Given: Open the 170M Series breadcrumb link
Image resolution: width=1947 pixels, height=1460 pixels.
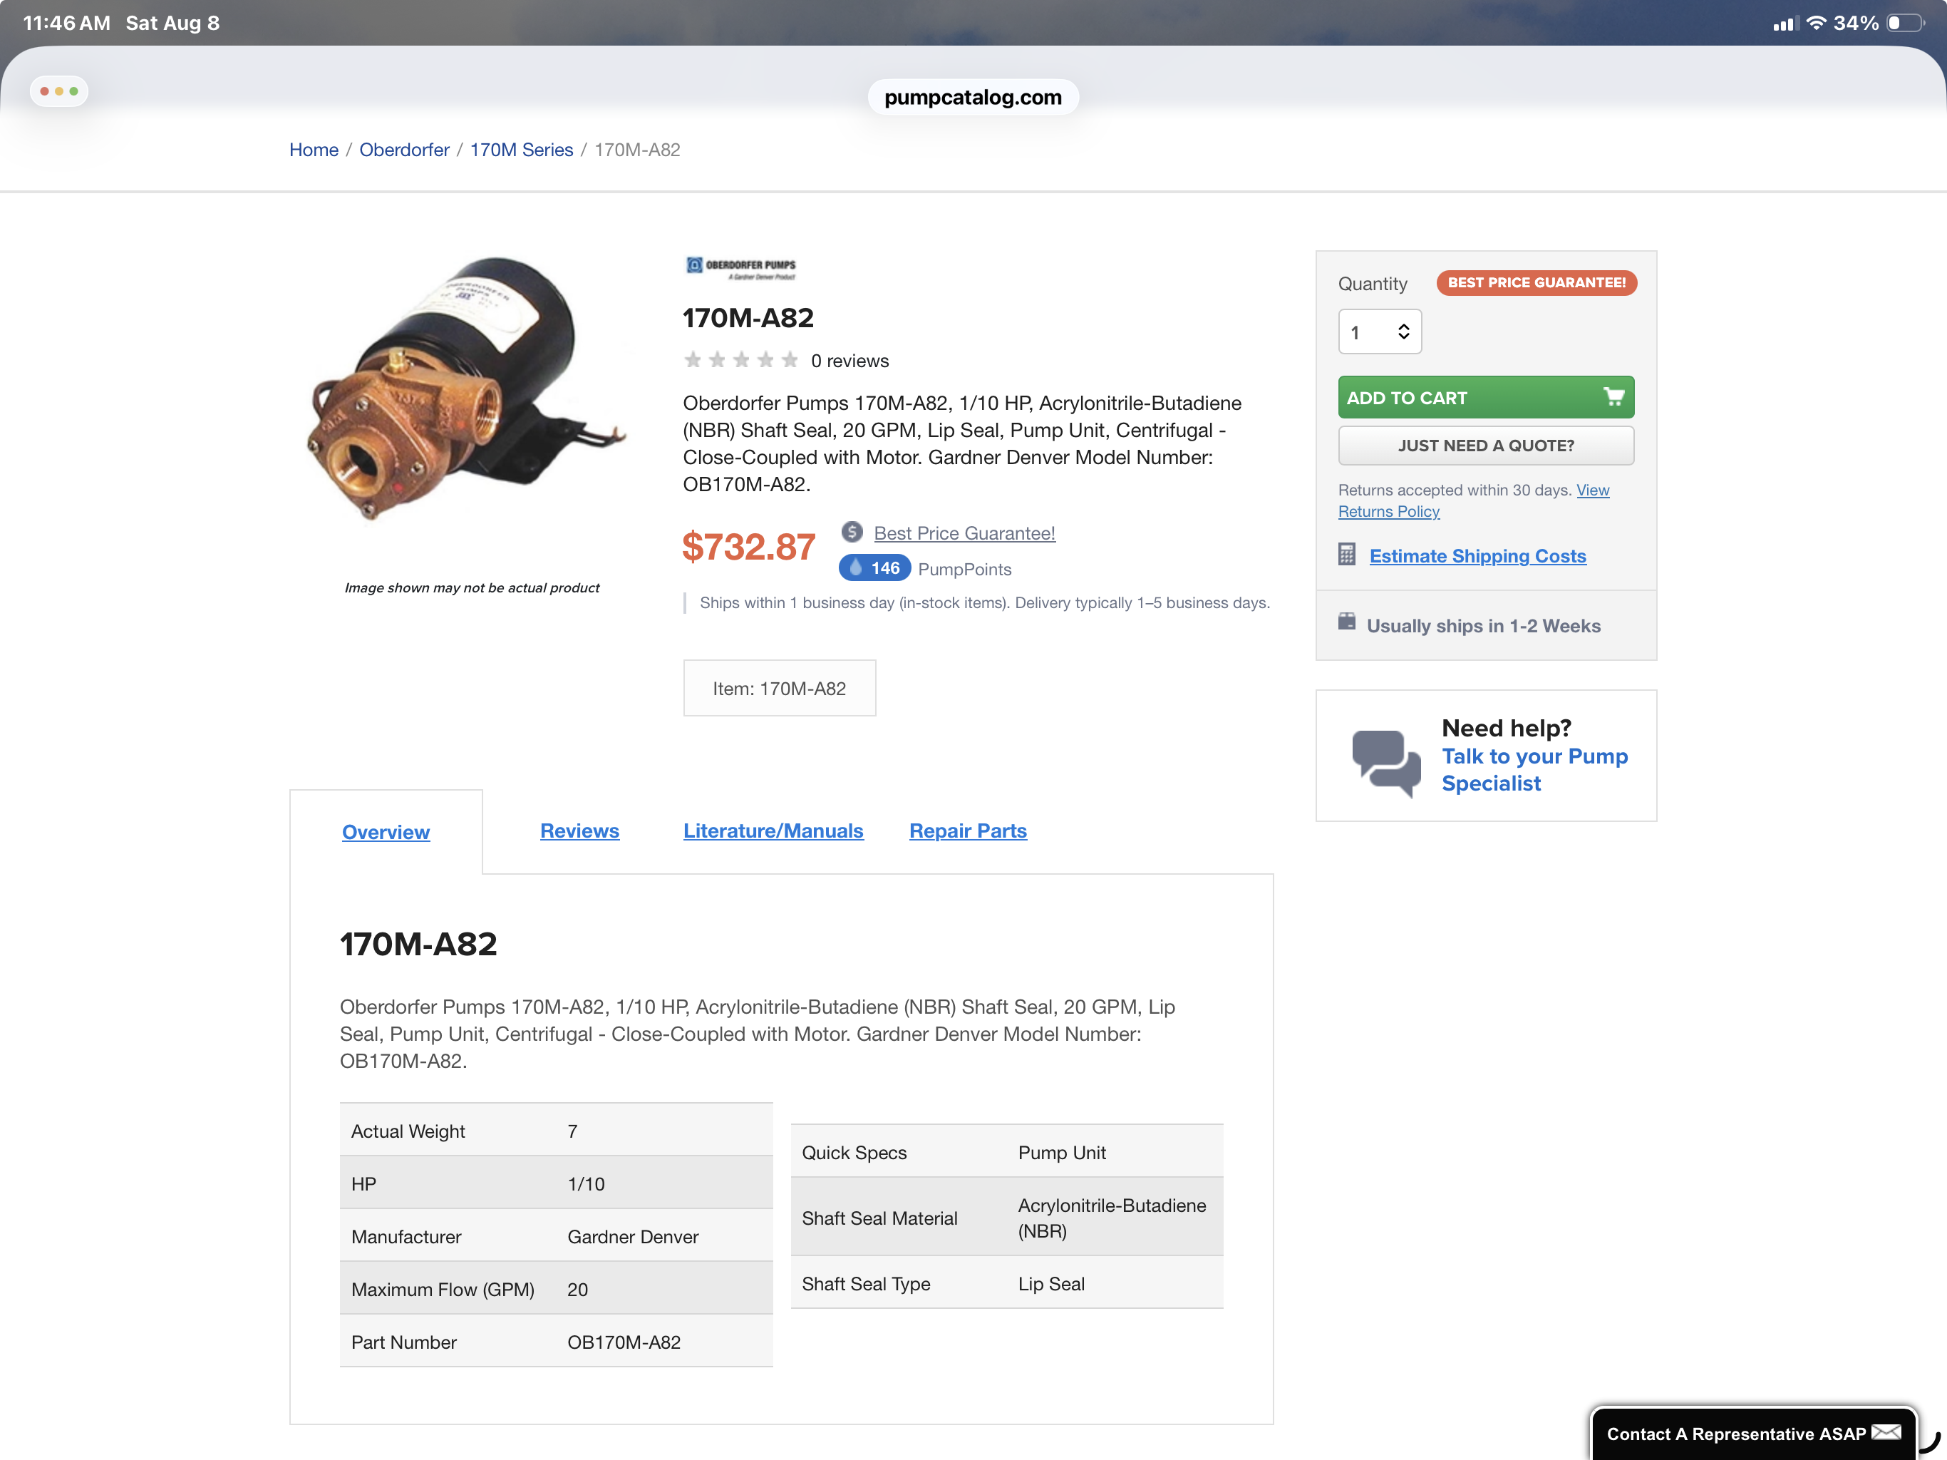Looking at the screenshot, I should [521, 150].
